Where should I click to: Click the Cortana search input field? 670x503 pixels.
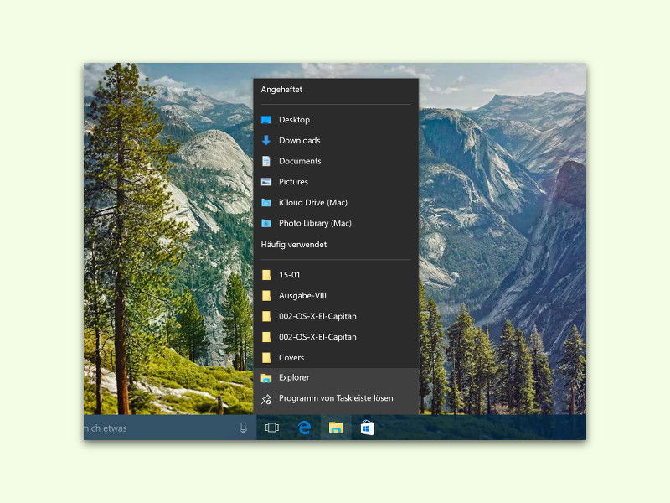[x=170, y=428]
